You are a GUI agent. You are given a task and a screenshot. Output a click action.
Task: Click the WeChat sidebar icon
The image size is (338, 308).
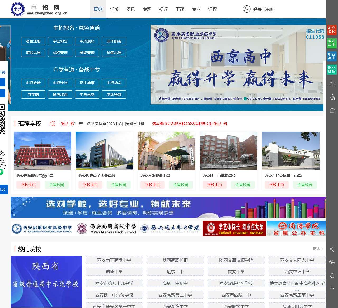pos(332,262)
